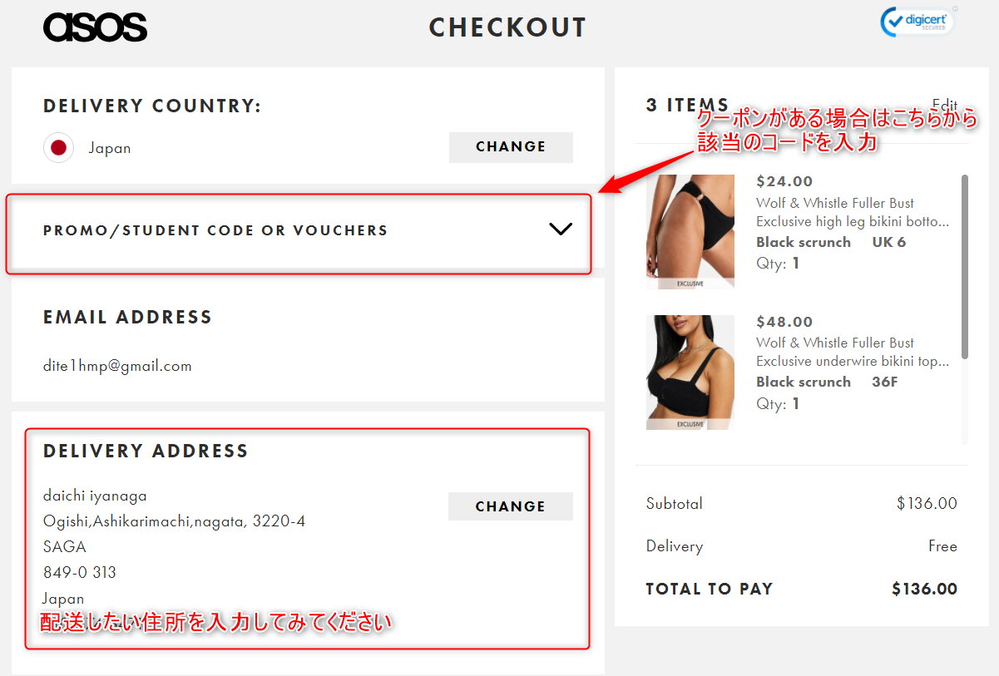Select the underwire bikini top title
Viewport: 999px width, 676px height.
853,352
